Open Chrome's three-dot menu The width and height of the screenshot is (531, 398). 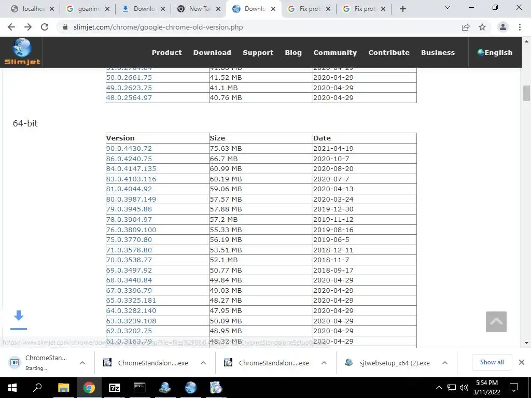pos(520,27)
